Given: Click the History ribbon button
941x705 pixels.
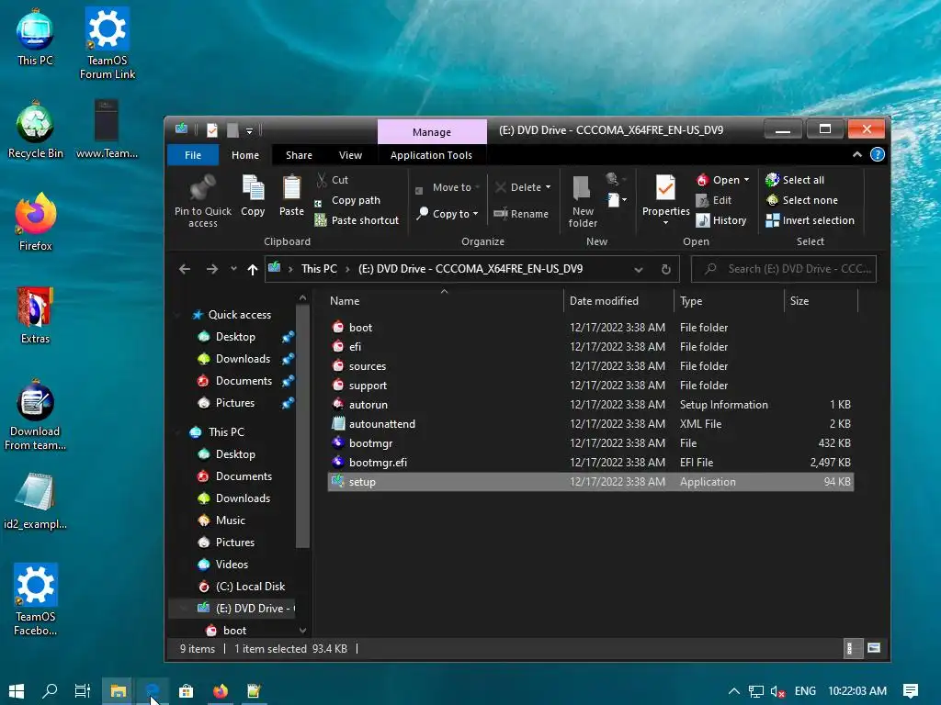Looking at the screenshot, I should (x=720, y=220).
